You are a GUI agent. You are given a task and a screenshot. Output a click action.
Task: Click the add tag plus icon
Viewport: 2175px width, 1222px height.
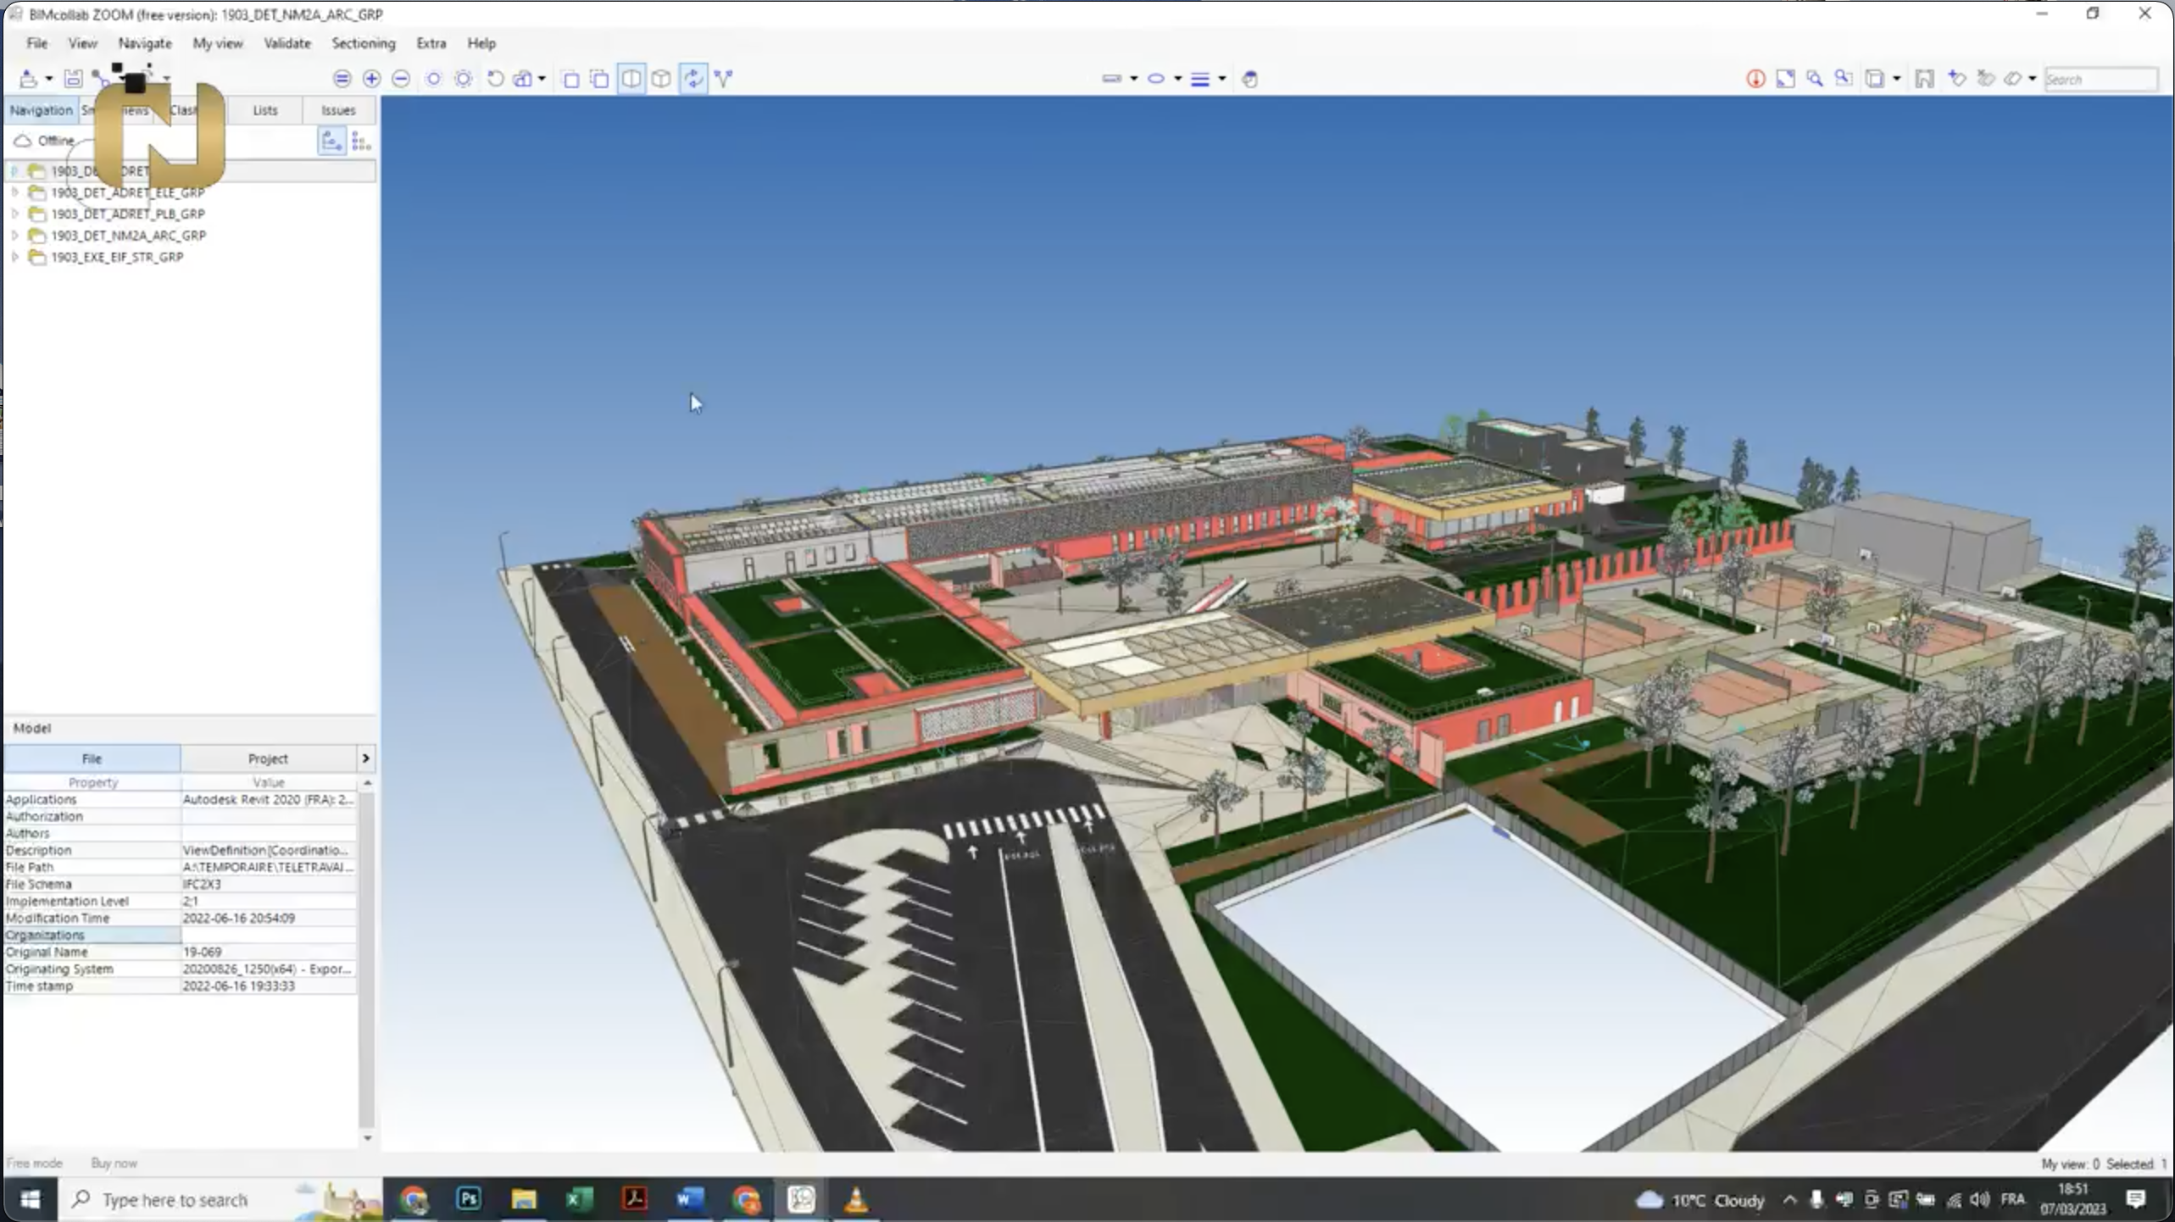1957,79
